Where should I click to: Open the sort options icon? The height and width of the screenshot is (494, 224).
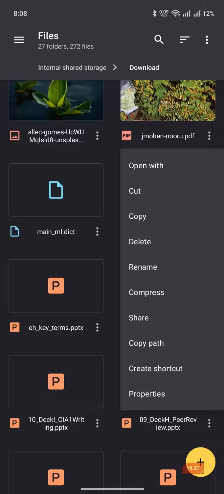(x=184, y=40)
